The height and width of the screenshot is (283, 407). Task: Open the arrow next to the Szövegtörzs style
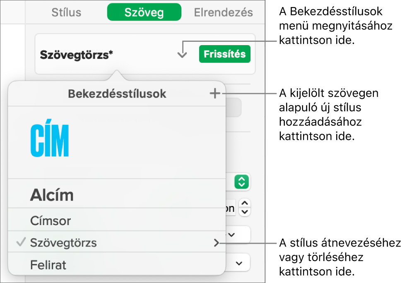(217, 243)
